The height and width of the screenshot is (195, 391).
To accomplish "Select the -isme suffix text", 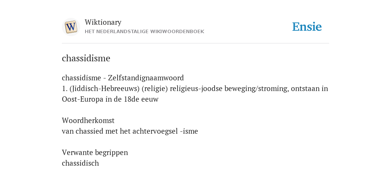I will coord(189,131).
